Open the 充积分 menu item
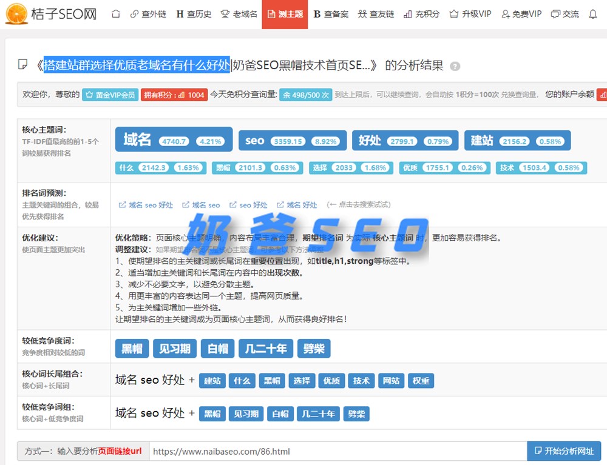This screenshot has width=607, height=465. (422, 15)
